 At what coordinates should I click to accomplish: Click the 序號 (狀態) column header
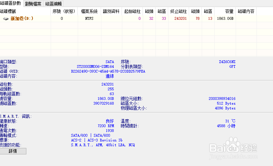(x=64, y=11)
